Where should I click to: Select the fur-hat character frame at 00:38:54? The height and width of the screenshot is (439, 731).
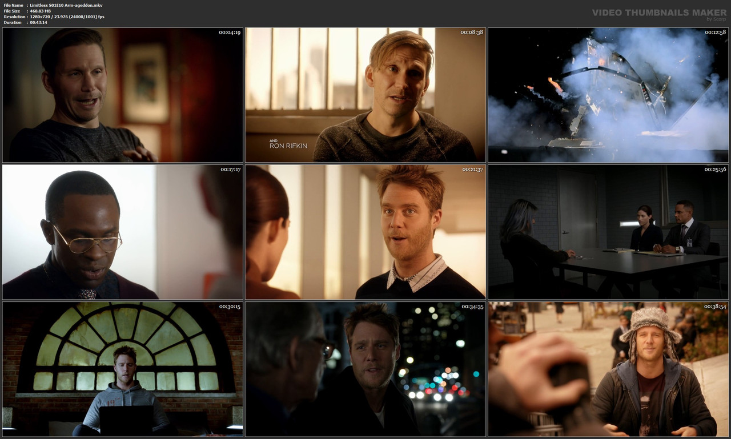click(x=608, y=369)
